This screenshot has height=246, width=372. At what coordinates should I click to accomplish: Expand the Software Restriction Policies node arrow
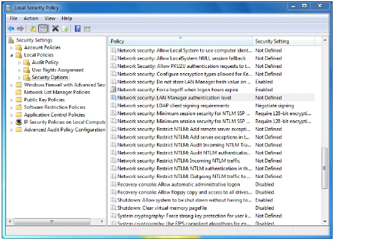(x=12, y=107)
